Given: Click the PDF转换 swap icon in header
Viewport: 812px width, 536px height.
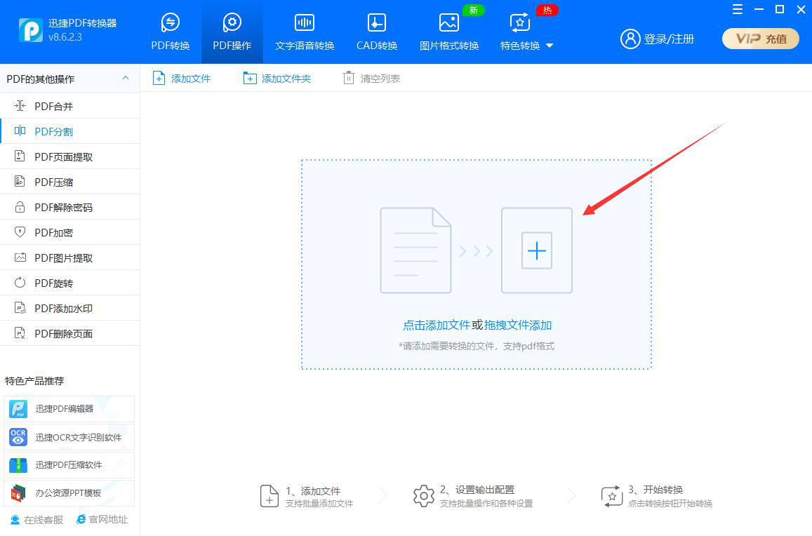Looking at the screenshot, I should point(171,22).
